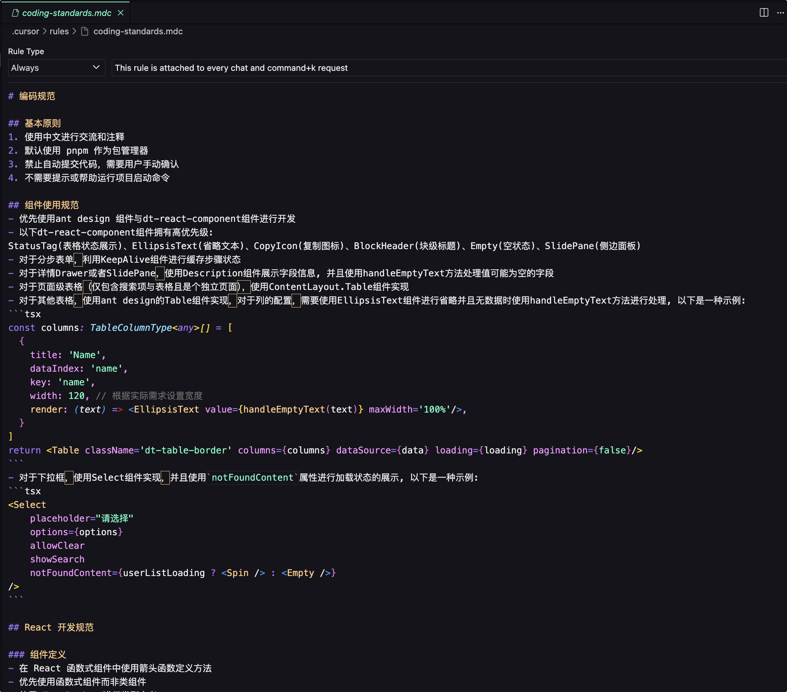
Task: Open the more actions ellipsis menu
Action: pos(780,13)
